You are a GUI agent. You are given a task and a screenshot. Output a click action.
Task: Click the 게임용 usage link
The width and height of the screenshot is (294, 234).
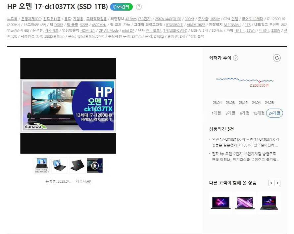[78, 19]
